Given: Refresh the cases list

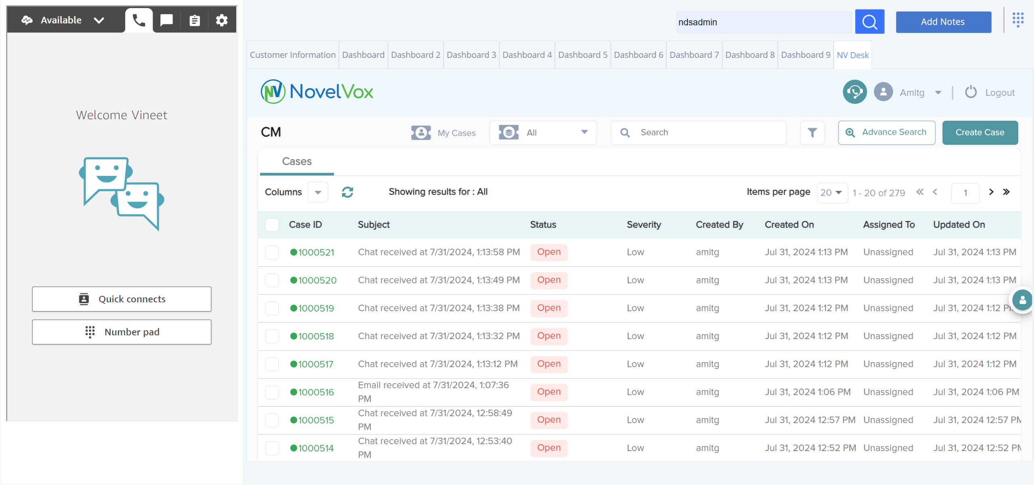Looking at the screenshot, I should click(347, 192).
